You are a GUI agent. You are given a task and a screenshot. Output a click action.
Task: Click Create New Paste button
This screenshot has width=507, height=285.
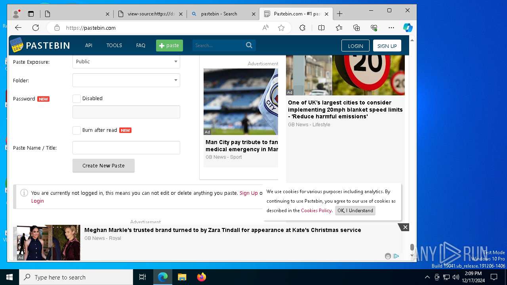click(x=103, y=165)
